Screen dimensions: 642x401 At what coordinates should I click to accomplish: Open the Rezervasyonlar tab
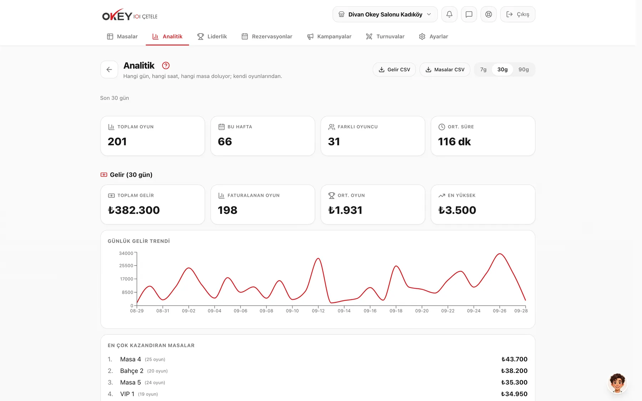pos(267,36)
